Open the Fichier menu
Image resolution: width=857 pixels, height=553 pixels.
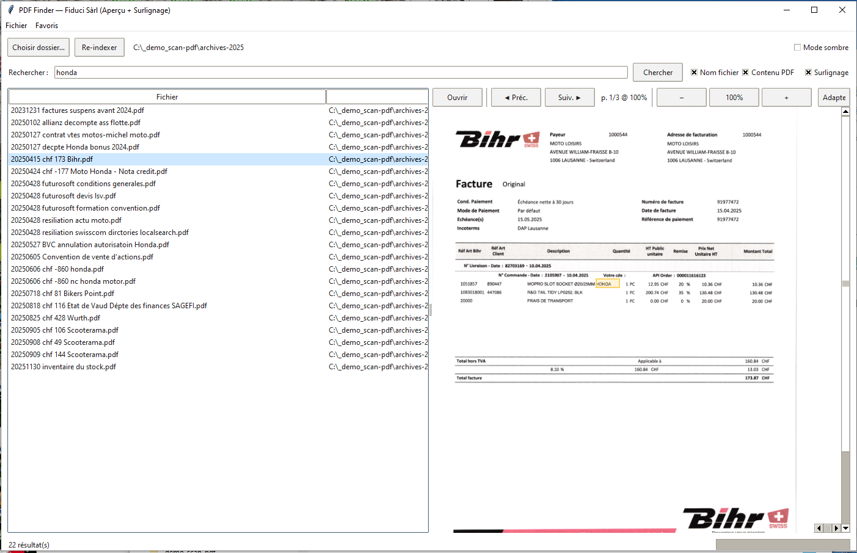[x=16, y=26]
